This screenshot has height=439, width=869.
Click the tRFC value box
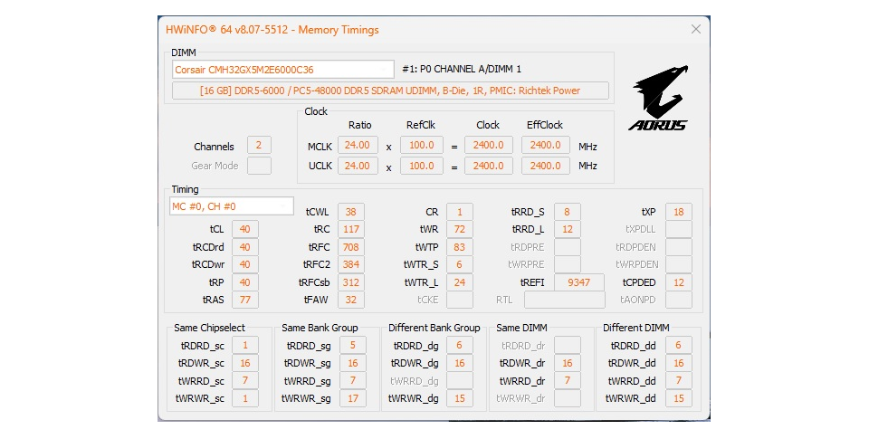tap(351, 246)
